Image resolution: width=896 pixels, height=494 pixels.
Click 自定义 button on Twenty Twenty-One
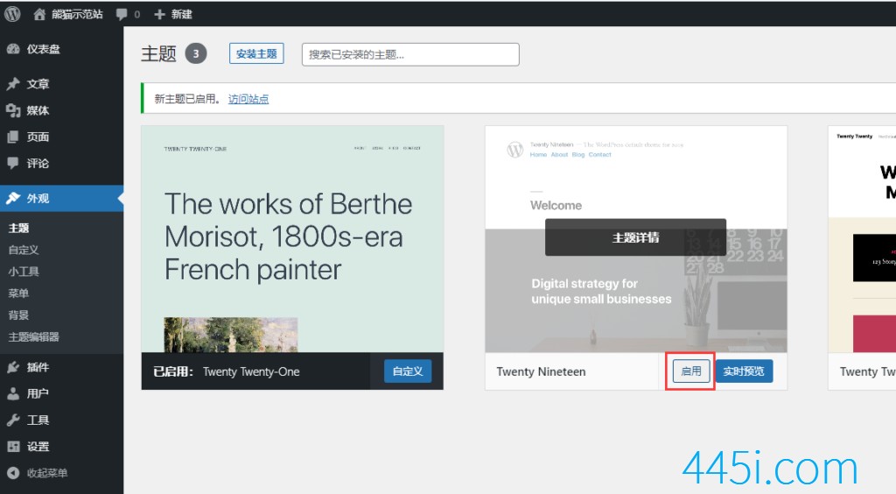point(408,371)
